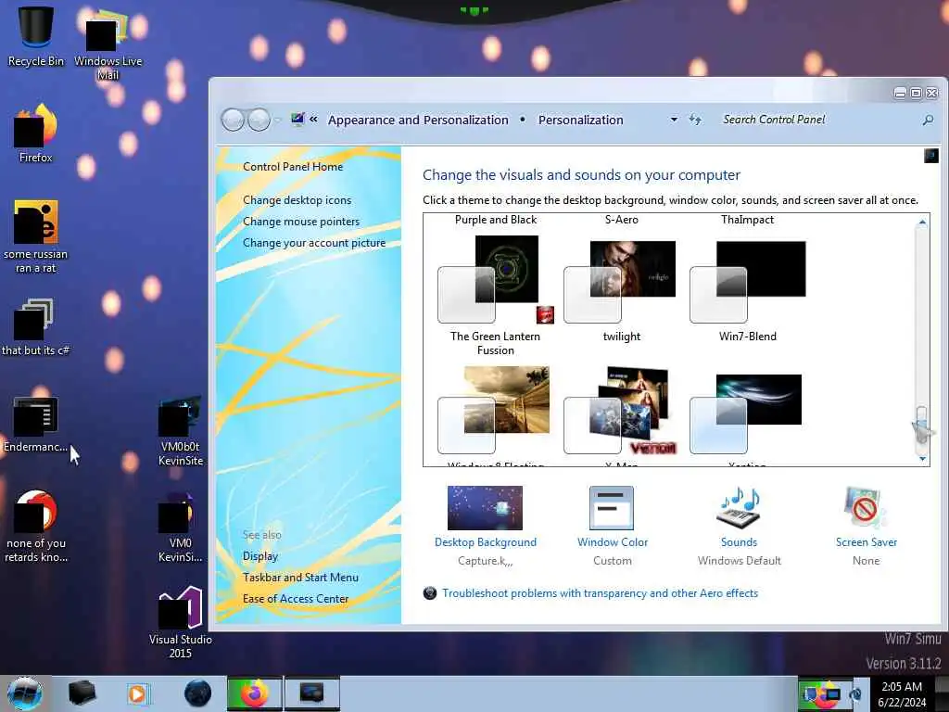The image size is (949, 712).
Task: Switch to Firefox in the taskbar
Action: 254,693
